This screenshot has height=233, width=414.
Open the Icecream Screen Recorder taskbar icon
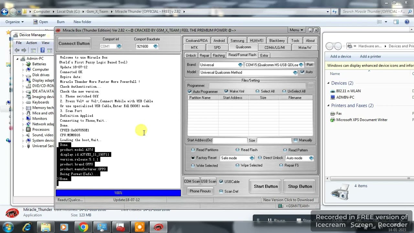(x=139, y=227)
